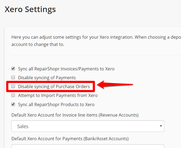Click the Default Xero Account for Payments label

[x=70, y=139]
